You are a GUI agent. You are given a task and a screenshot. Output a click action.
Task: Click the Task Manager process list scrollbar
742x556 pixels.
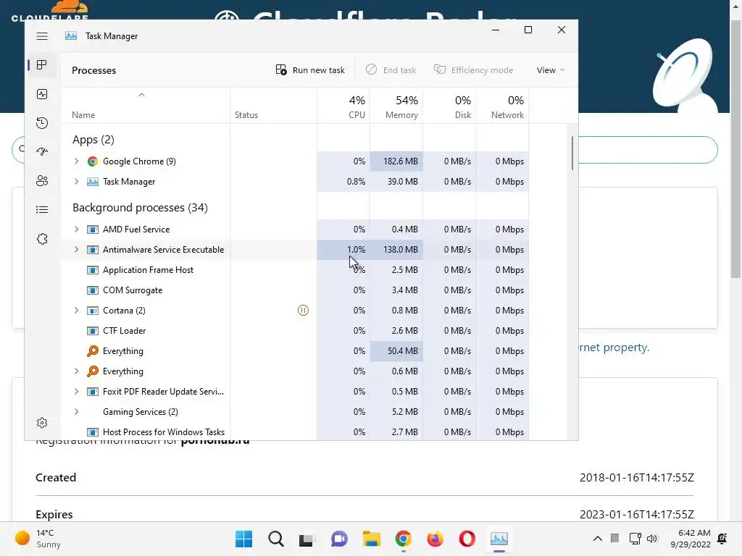click(572, 153)
